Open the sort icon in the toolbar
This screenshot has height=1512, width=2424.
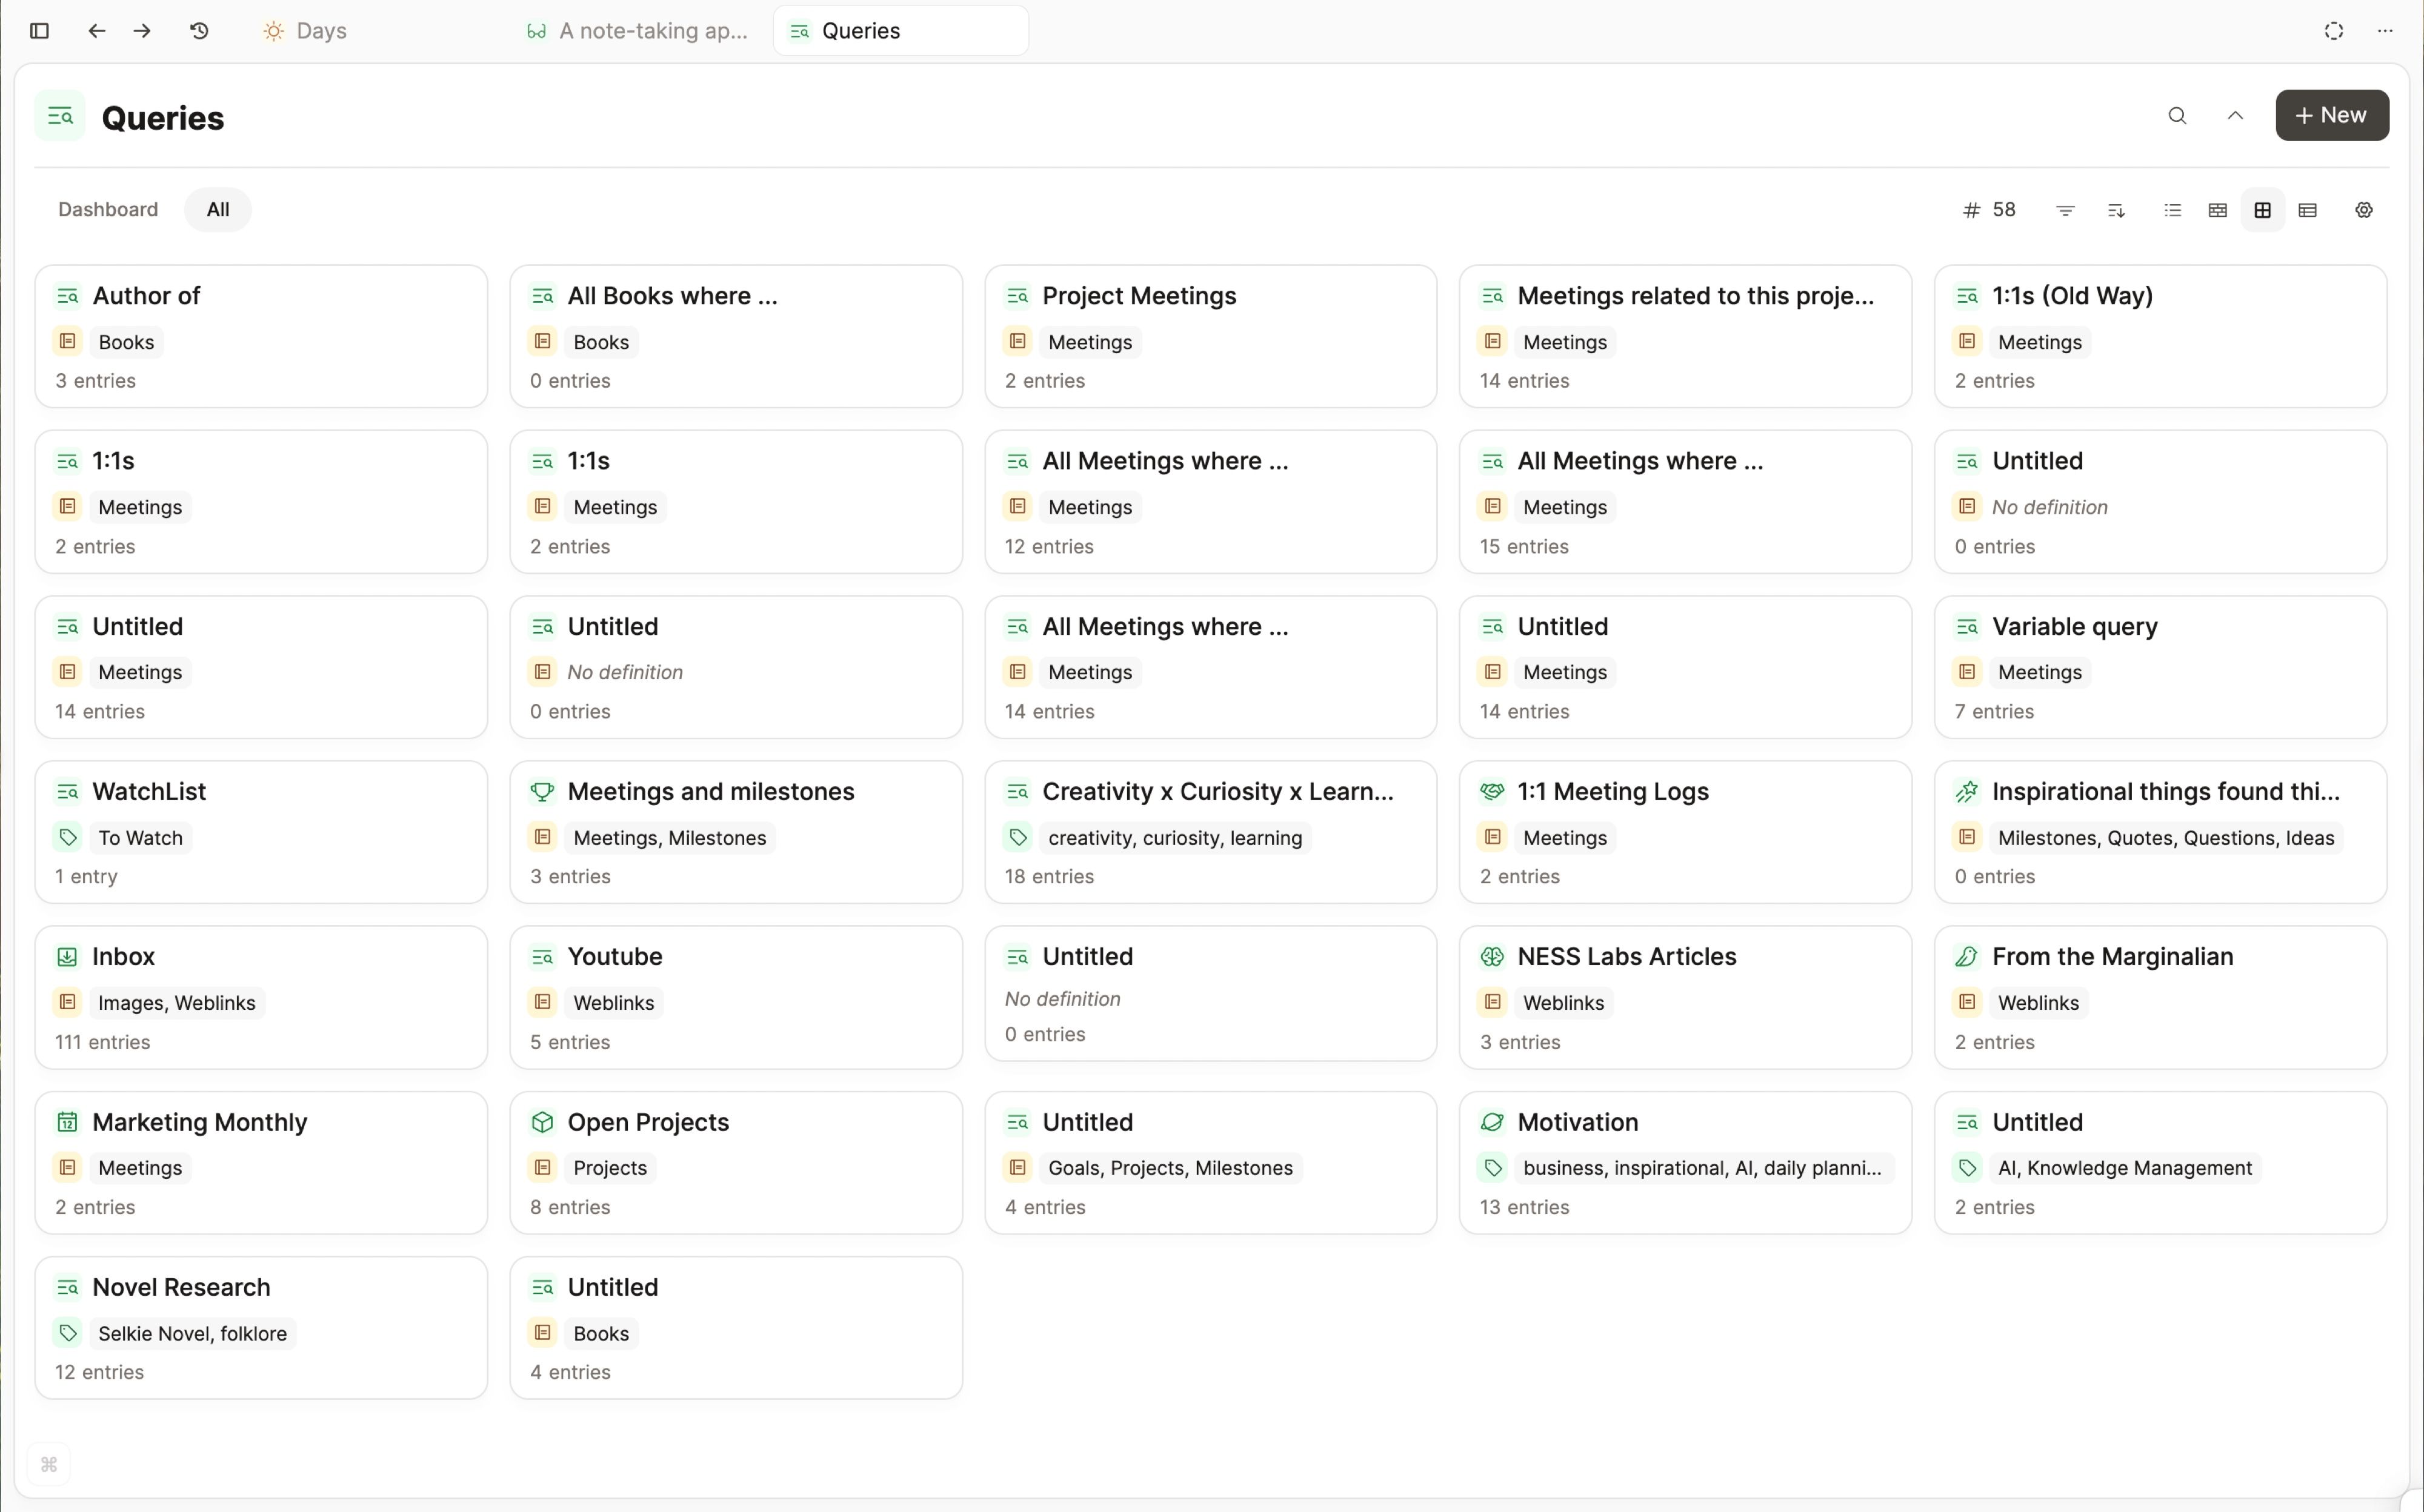(x=2116, y=209)
